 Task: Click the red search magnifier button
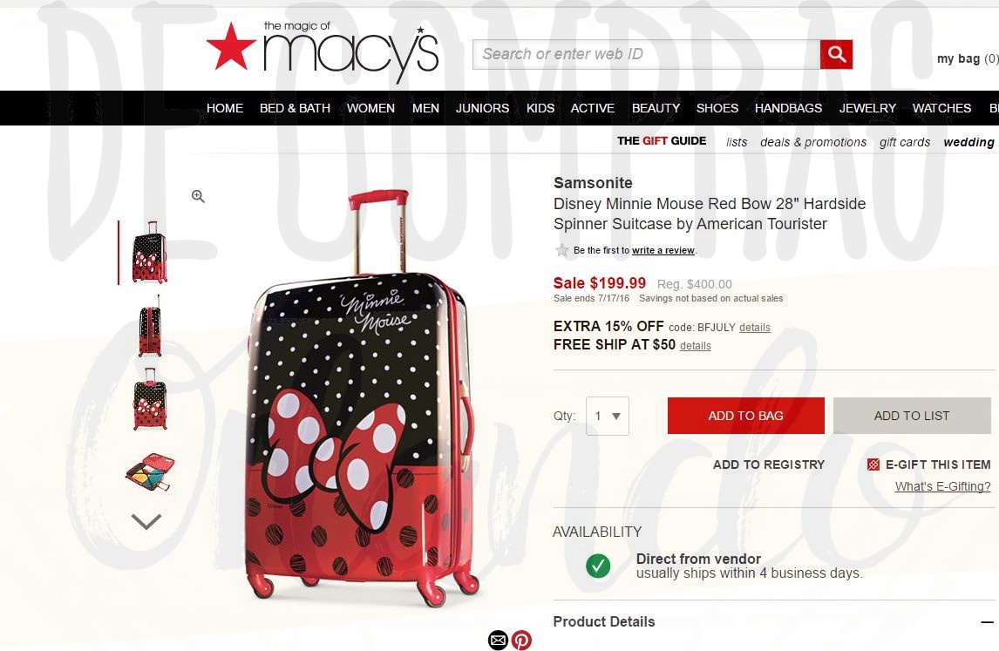[x=836, y=54]
